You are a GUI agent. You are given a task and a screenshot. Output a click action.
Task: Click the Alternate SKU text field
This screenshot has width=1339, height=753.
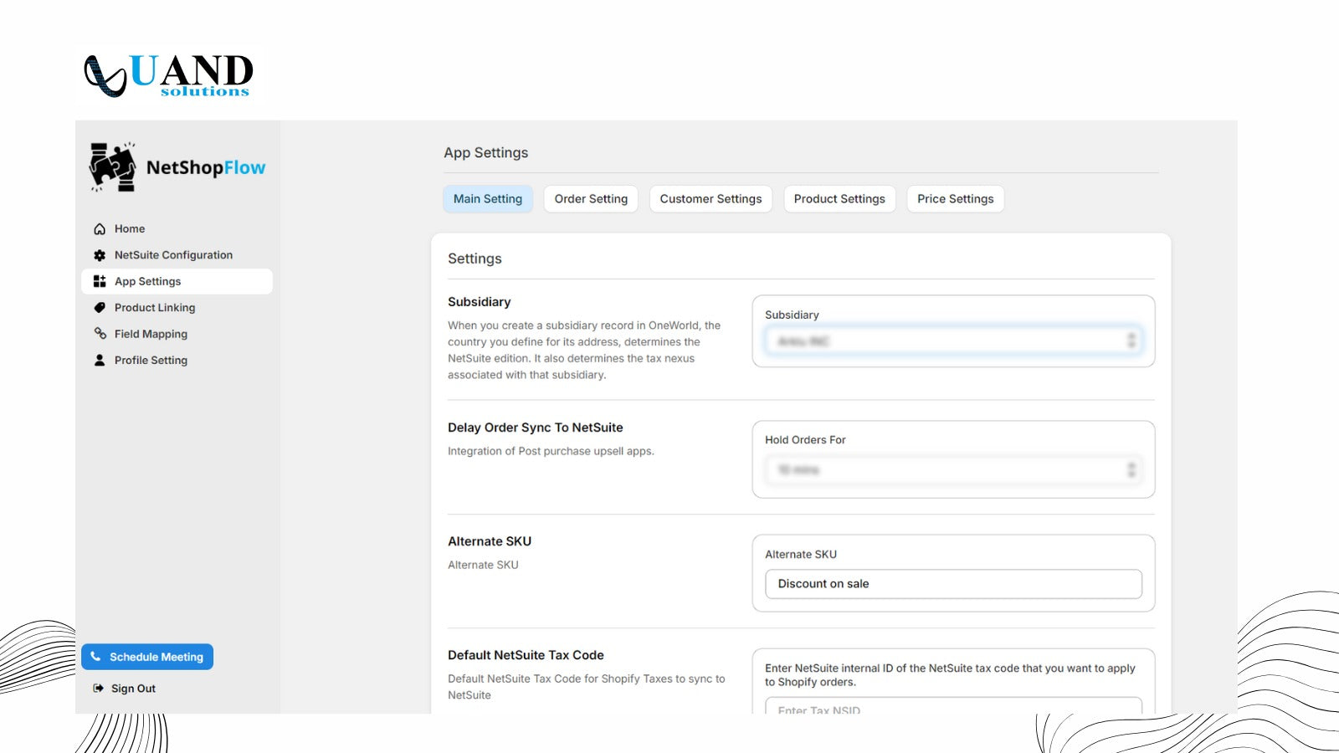click(953, 583)
